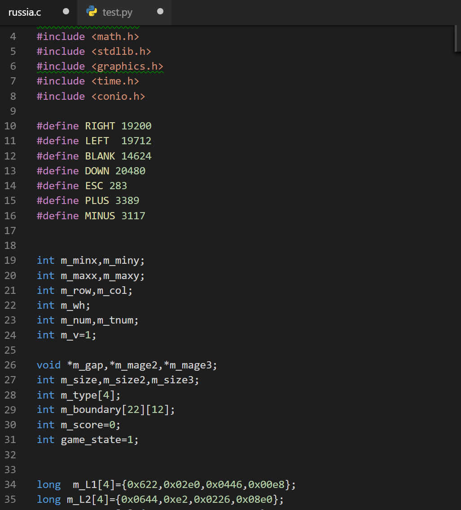Place cursor on the ESC define

(x=94, y=186)
